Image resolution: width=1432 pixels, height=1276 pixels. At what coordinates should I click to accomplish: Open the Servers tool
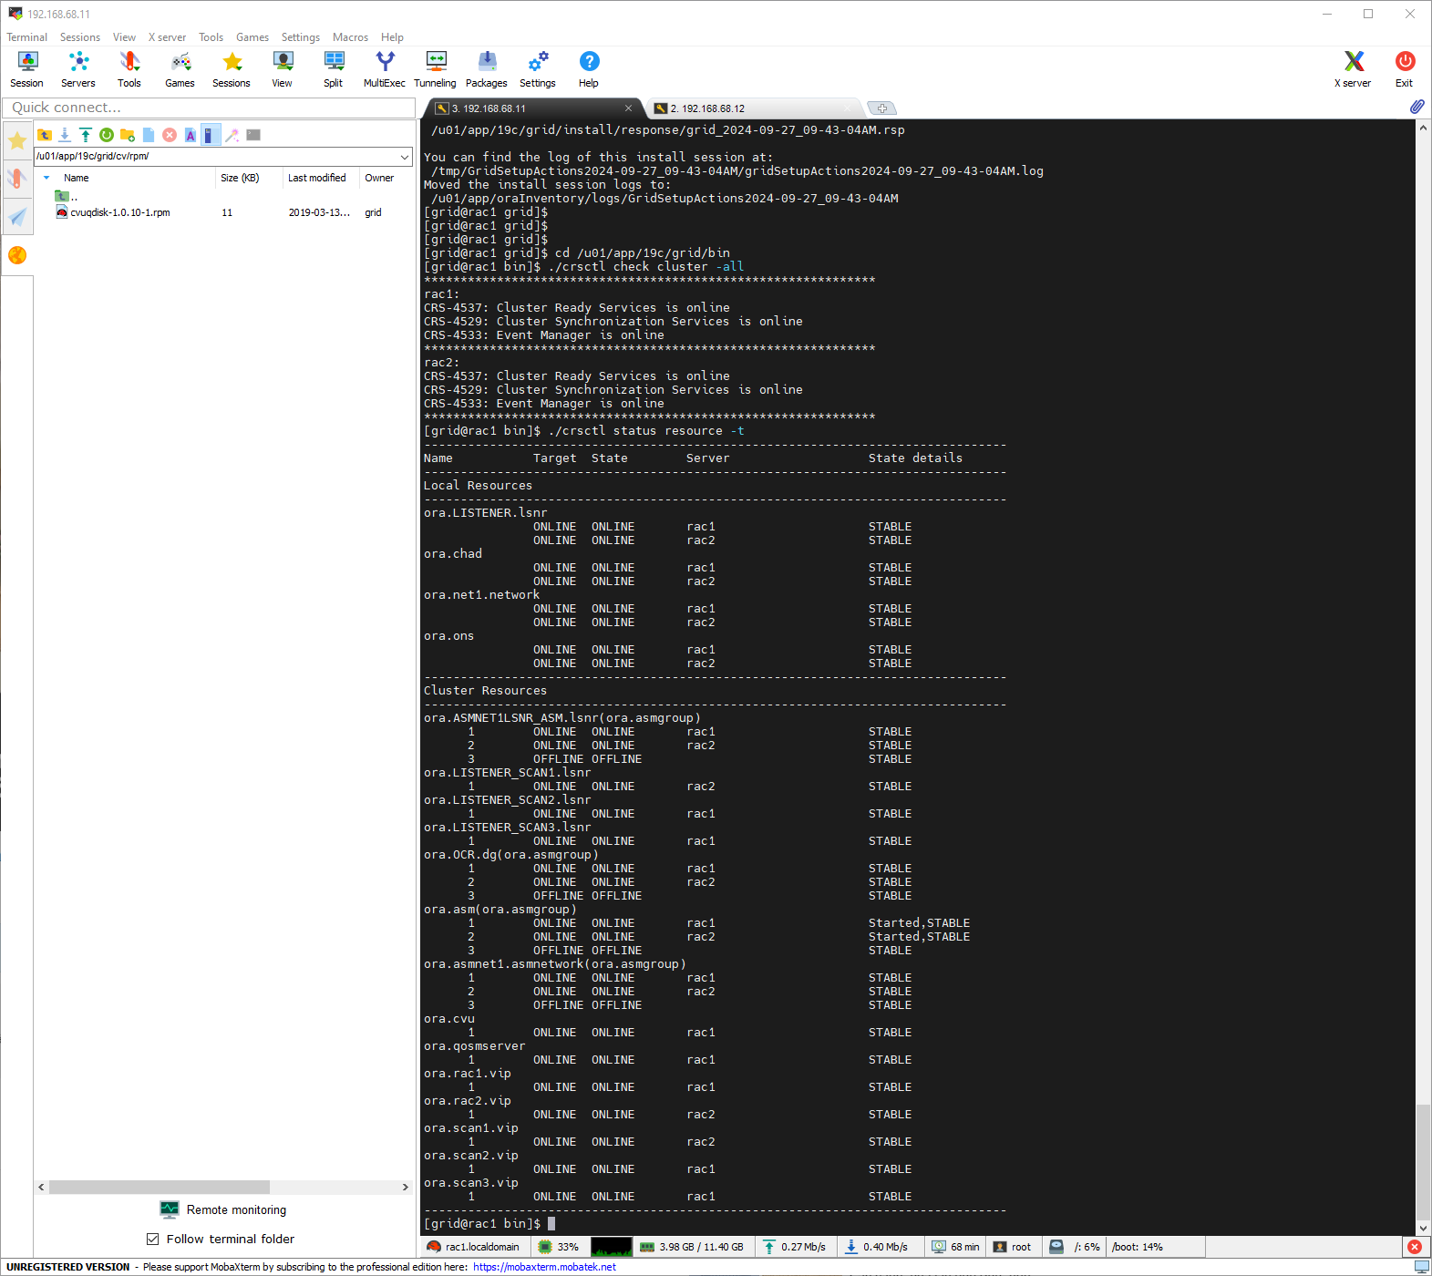pyautogui.click(x=78, y=69)
